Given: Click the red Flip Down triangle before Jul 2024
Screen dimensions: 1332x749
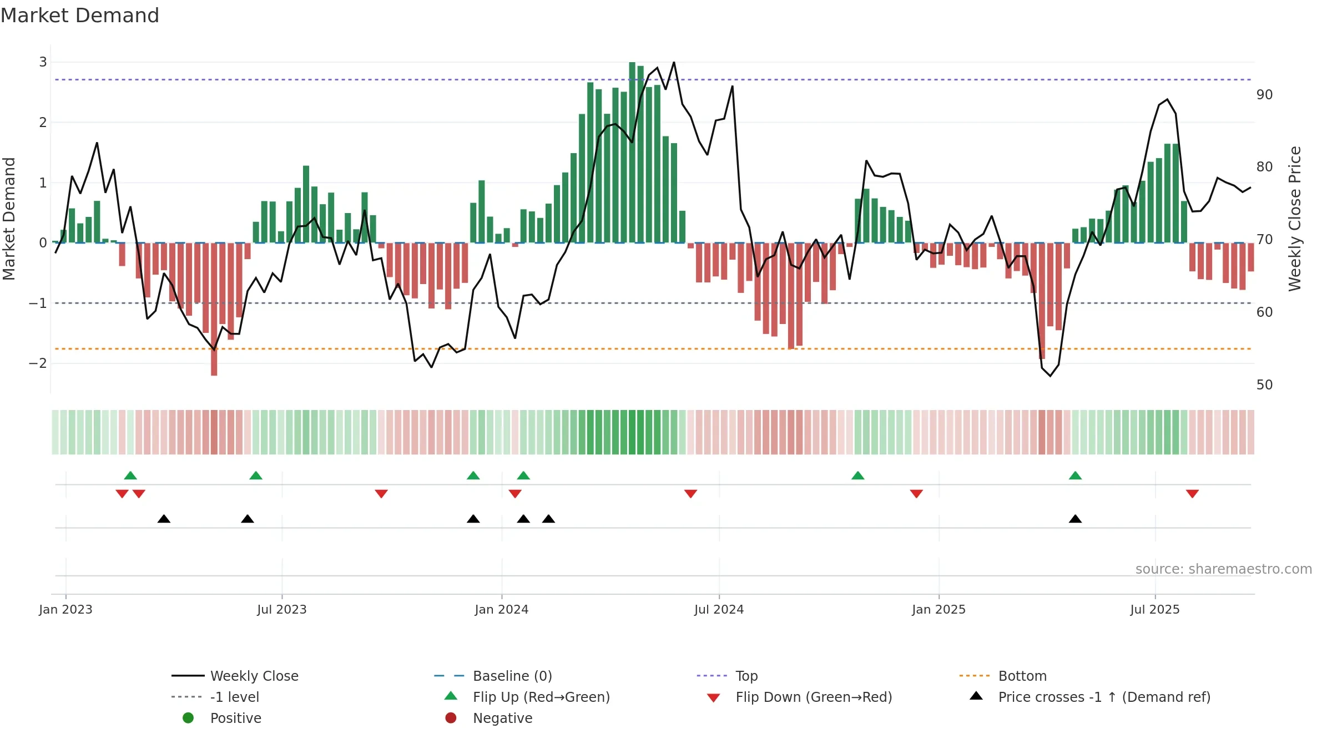Looking at the screenshot, I should click(691, 494).
